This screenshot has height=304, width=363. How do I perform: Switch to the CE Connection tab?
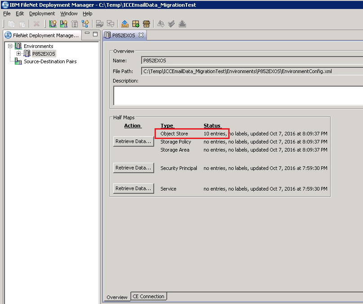point(148,296)
